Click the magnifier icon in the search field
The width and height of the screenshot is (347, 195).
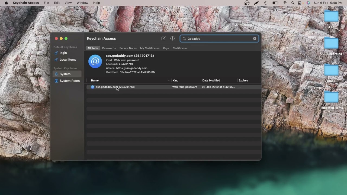click(184, 39)
